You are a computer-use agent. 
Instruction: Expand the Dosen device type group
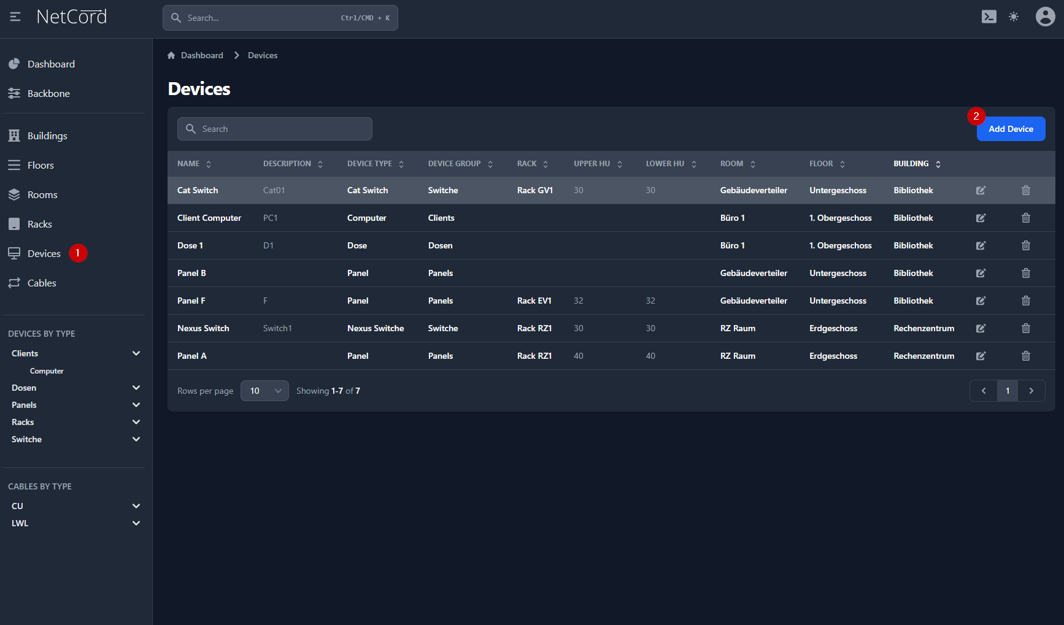coord(136,388)
